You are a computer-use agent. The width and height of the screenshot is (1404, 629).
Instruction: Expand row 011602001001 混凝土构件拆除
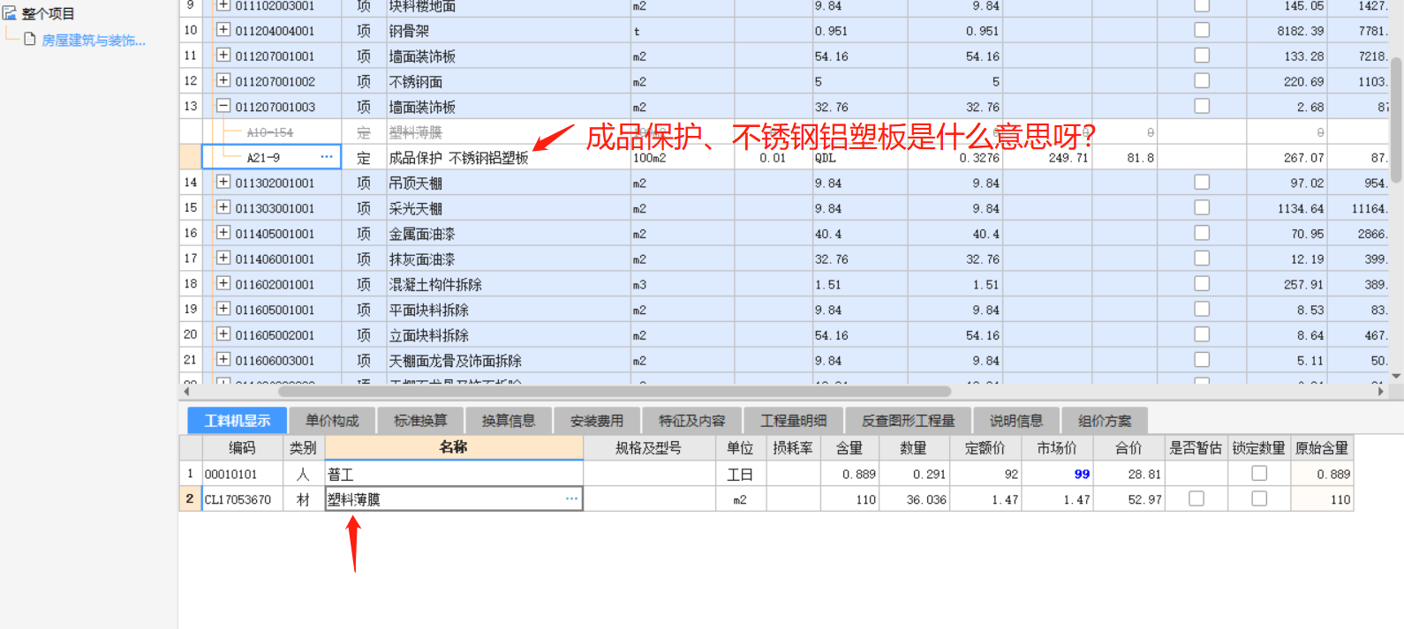[223, 284]
